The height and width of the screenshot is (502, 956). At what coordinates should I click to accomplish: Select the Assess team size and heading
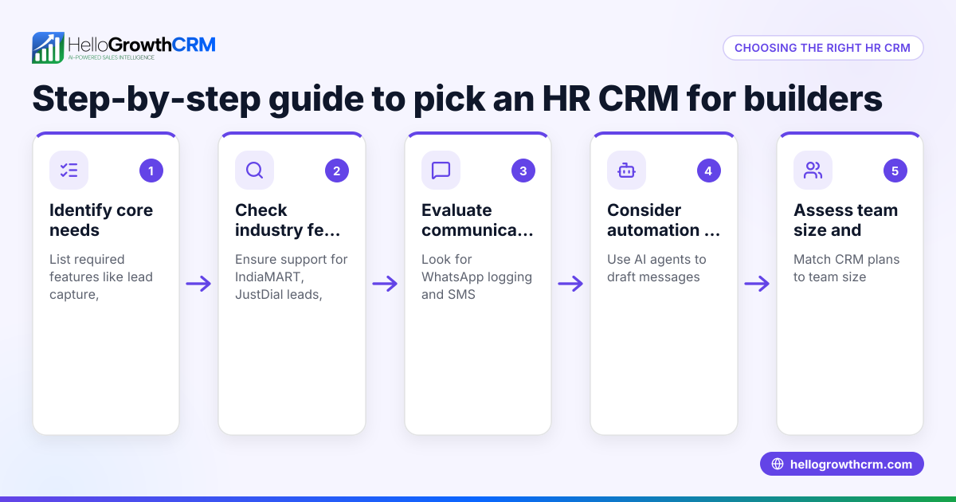(845, 220)
